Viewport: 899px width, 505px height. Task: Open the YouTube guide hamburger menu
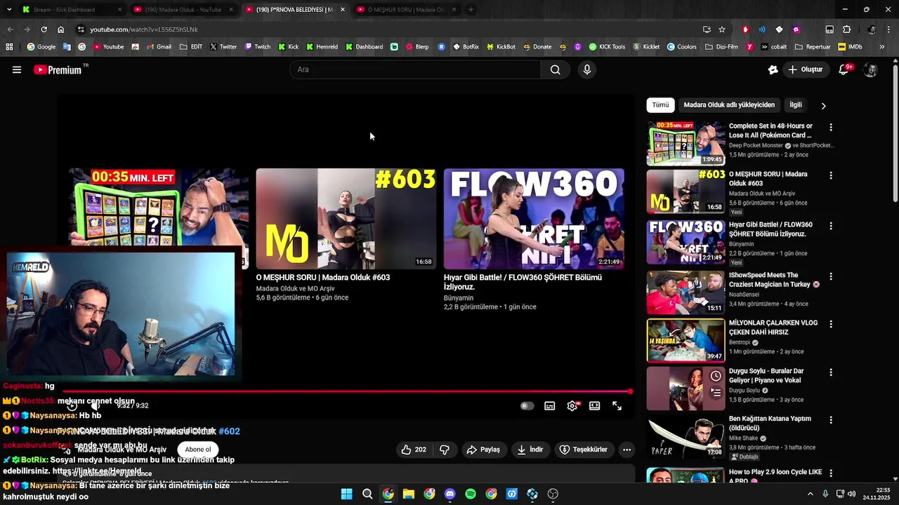pos(17,69)
